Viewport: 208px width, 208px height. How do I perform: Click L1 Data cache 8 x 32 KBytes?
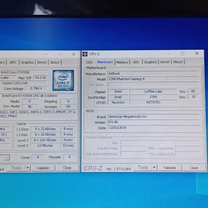45,129
